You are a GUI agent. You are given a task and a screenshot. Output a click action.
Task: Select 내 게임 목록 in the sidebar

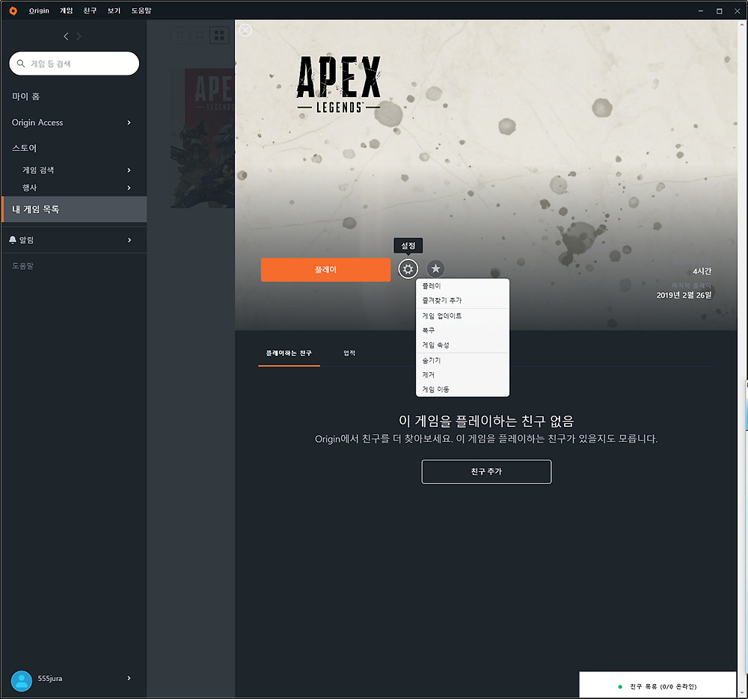(74, 209)
